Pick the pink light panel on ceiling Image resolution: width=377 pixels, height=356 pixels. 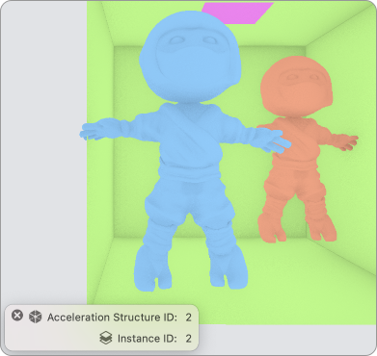coord(238,13)
